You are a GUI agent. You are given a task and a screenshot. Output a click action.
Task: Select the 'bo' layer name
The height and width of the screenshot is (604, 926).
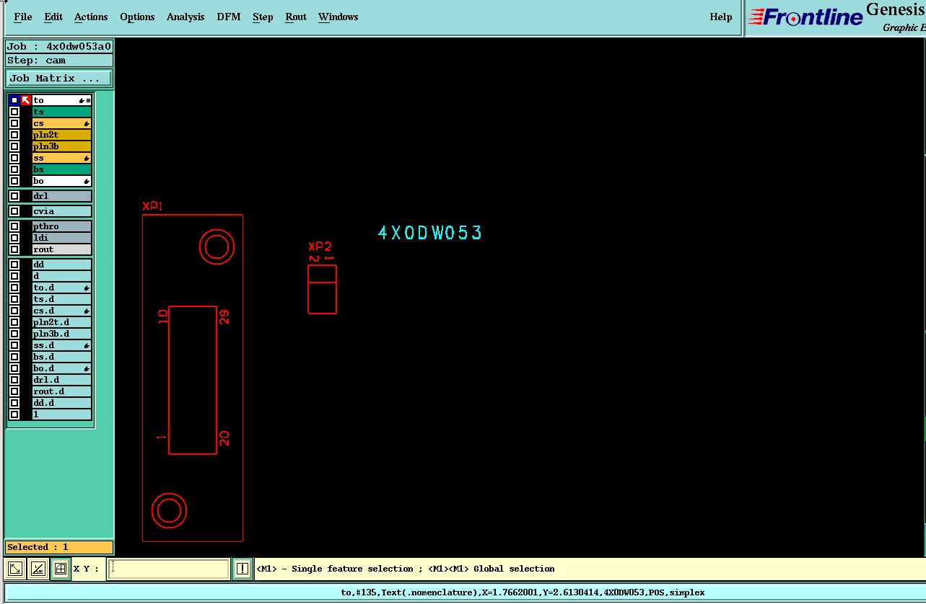[62, 181]
